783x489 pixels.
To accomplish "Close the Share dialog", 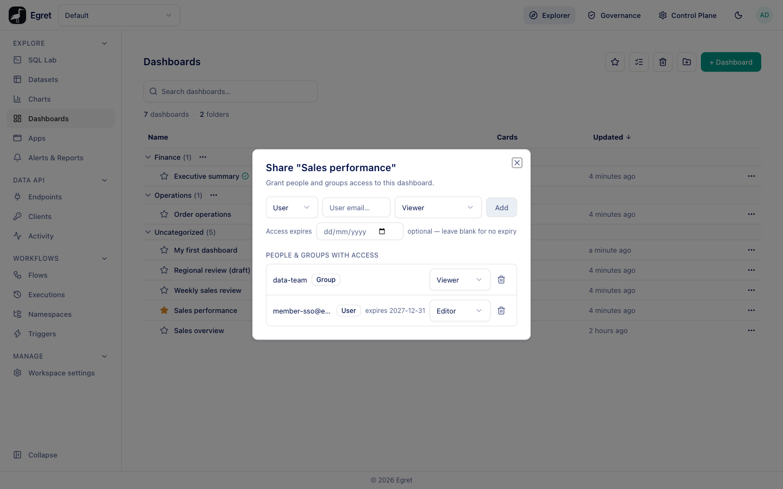I will click(x=517, y=162).
